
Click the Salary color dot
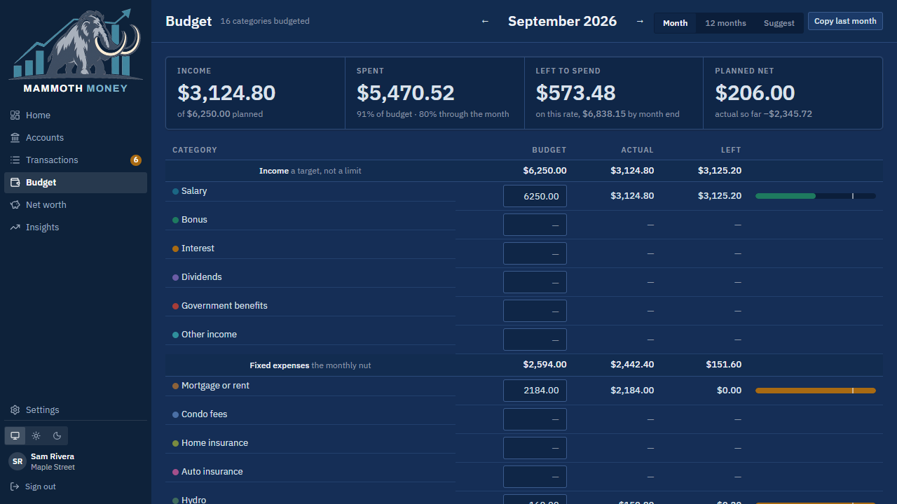(x=176, y=191)
